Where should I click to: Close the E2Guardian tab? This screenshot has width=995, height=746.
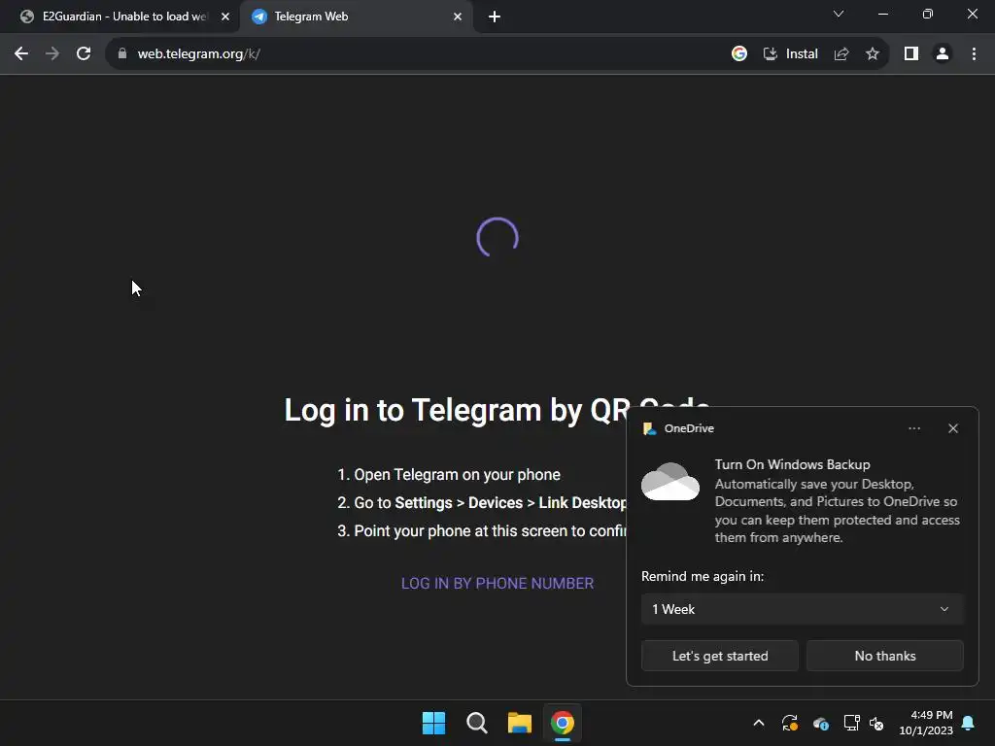tap(225, 17)
